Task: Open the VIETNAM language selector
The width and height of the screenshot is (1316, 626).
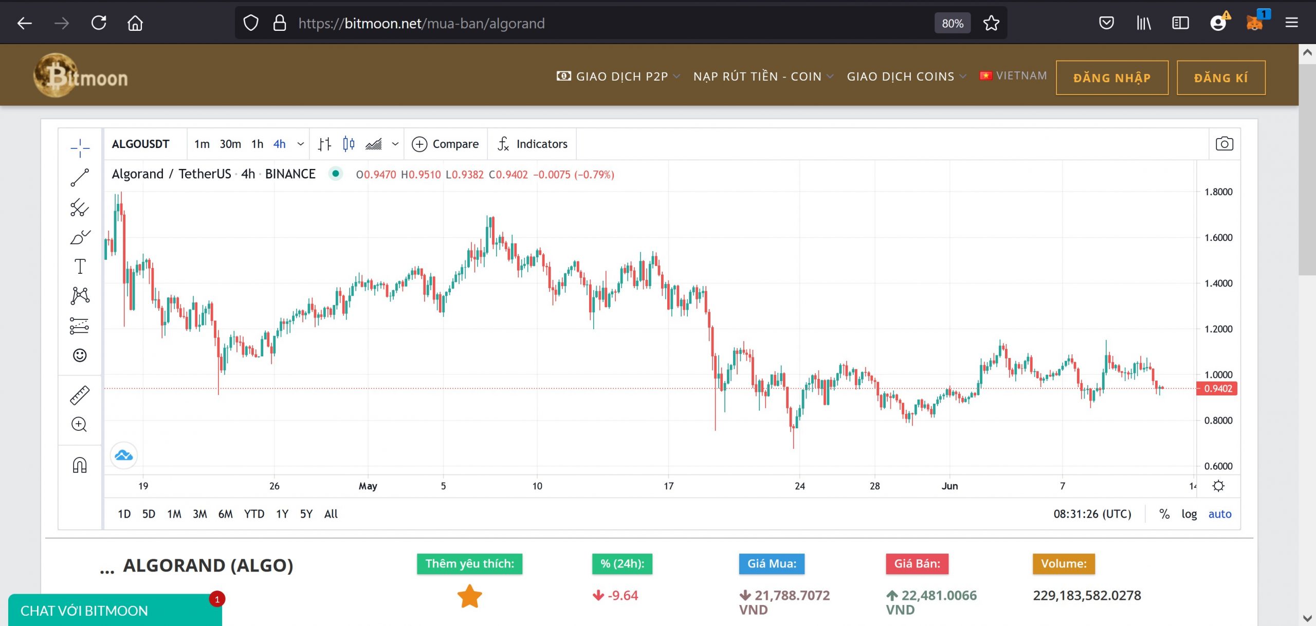Action: (1013, 75)
